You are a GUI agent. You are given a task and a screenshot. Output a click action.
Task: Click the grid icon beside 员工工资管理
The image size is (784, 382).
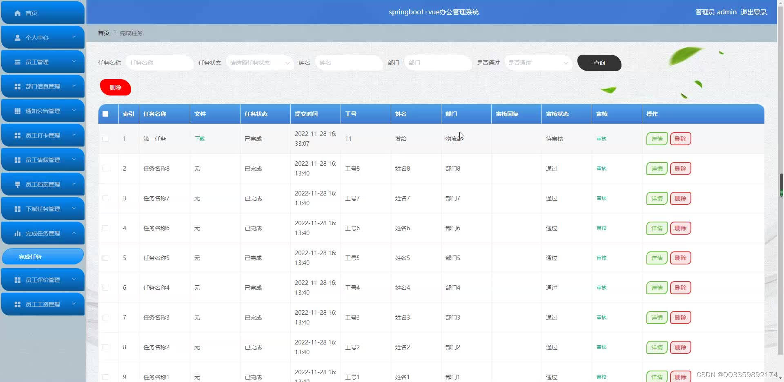click(18, 304)
